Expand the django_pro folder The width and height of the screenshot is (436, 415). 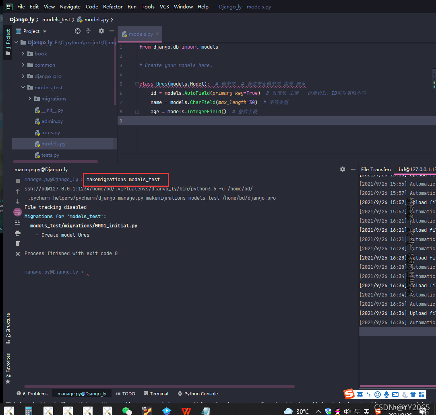coord(23,76)
